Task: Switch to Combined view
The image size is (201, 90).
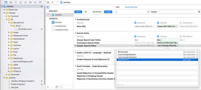Action: click(97, 12)
